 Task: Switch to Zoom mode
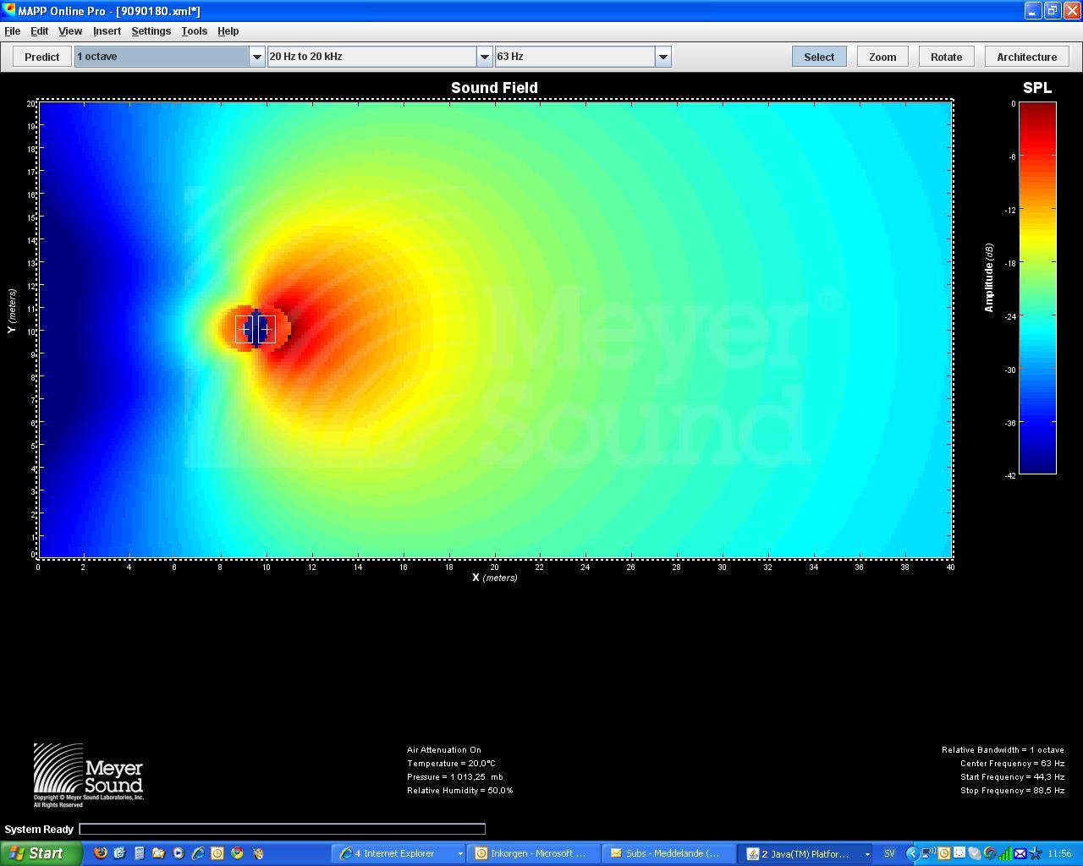coord(882,57)
